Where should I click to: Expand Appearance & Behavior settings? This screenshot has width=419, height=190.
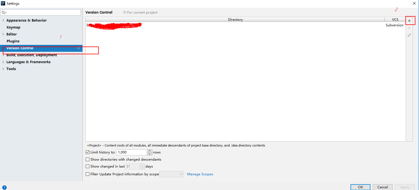coord(3,20)
